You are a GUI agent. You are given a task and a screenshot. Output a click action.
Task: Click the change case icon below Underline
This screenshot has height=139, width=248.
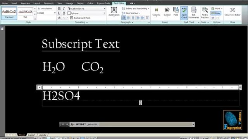[59, 18]
